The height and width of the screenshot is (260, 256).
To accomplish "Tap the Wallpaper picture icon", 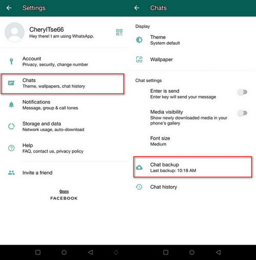I will click(x=139, y=59).
